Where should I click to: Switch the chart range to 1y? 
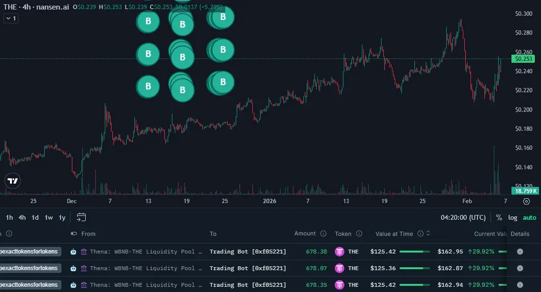62,217
